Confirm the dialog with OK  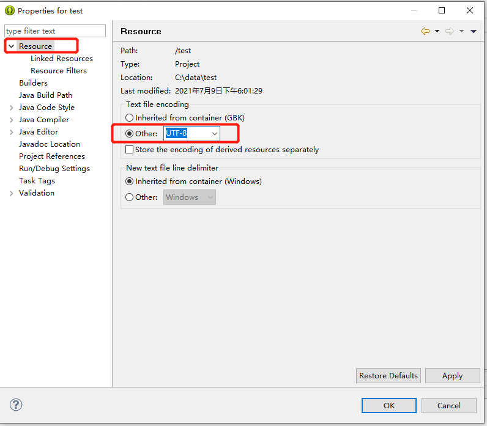coord(388,405)
